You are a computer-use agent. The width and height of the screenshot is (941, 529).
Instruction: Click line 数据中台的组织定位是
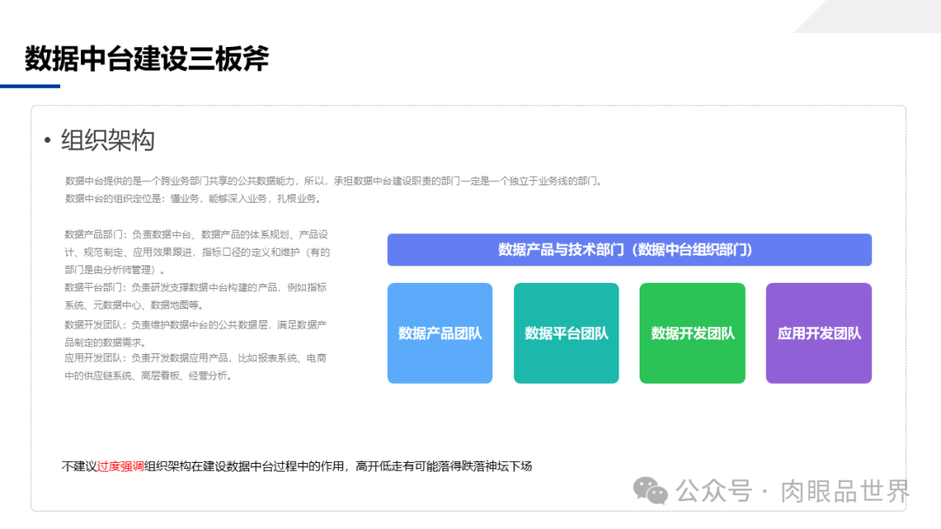tap(193, 198)
